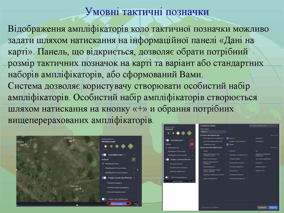Click the info icon next to 'Ампліфікатори'
This screenshot has height=213, width=284.
[124, 154]
